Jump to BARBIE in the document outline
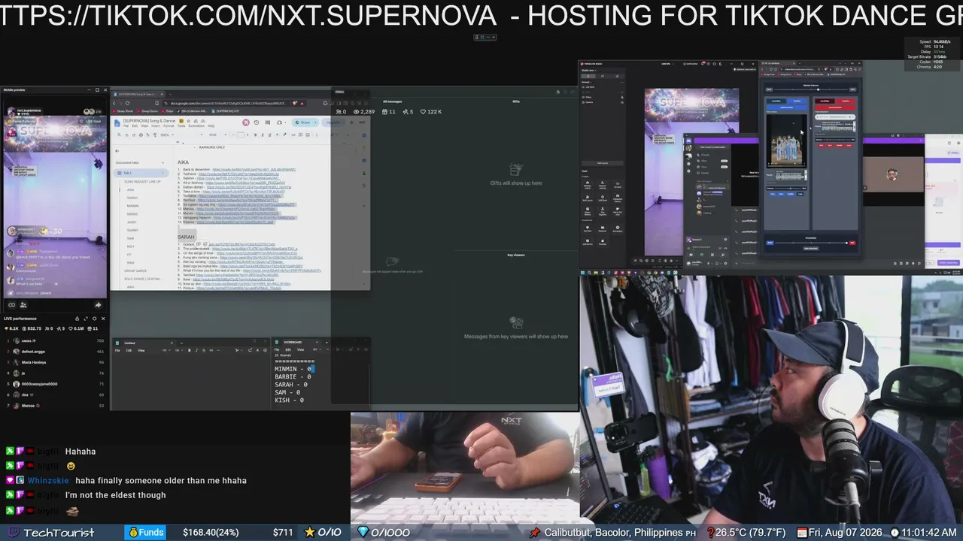This screenshot has width=963, height=541. click(x=132, y=213)
